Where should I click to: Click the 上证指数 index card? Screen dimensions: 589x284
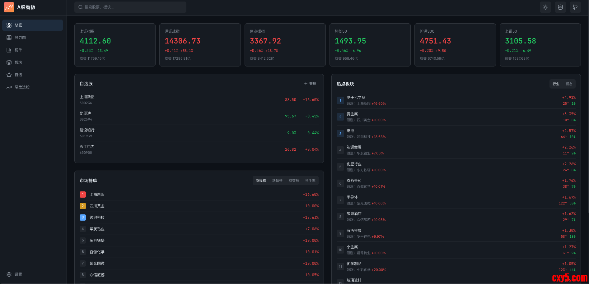click(115, 45)
